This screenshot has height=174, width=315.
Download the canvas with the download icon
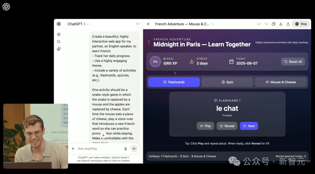click(281, 24)
